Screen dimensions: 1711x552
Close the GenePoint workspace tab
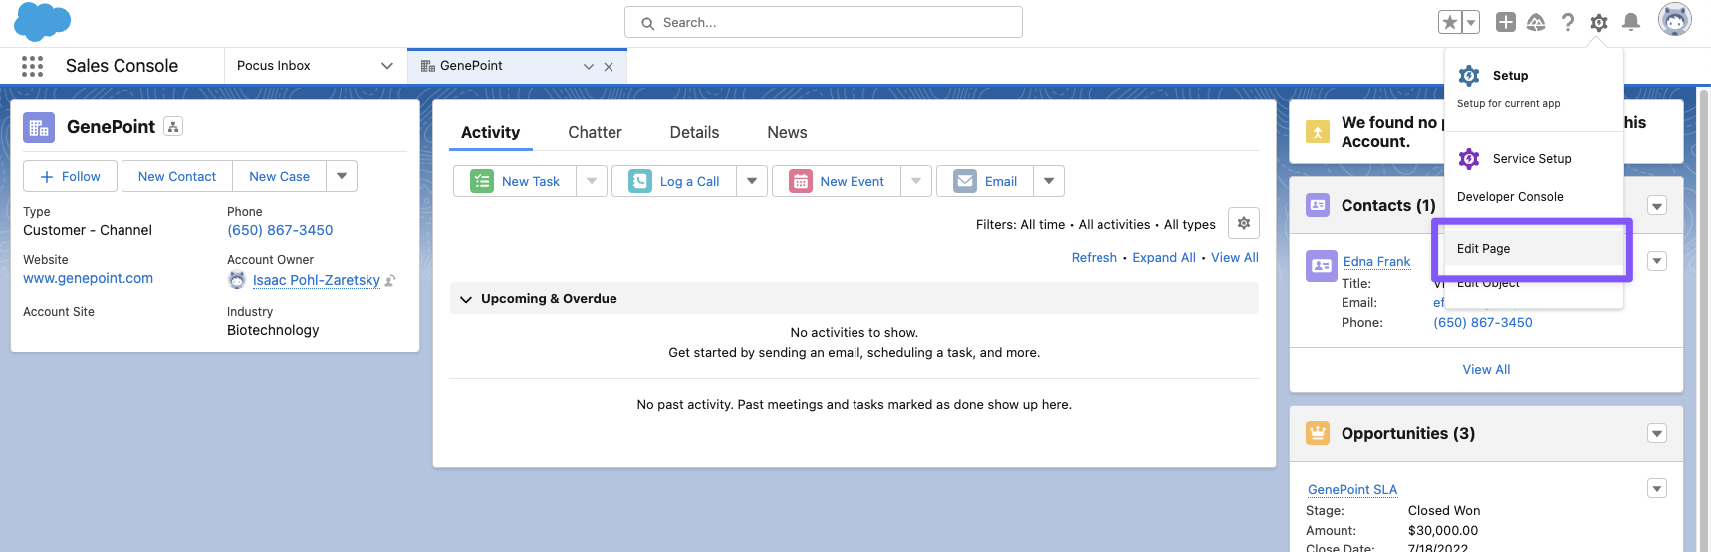(609, 67)
